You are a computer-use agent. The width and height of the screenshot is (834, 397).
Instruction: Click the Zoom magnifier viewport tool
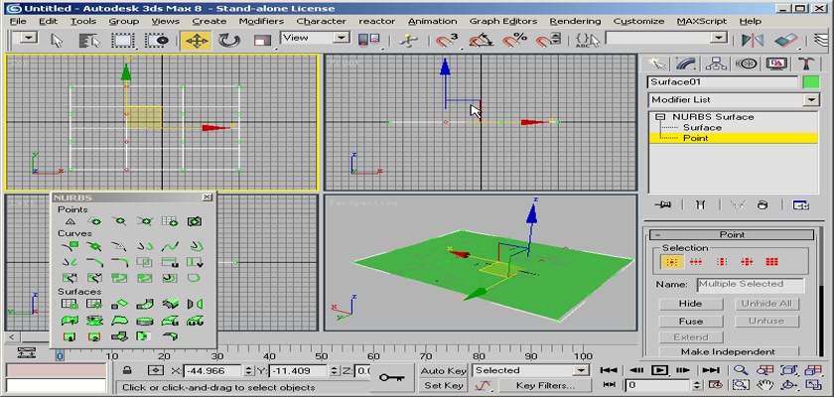pos(741,370)
